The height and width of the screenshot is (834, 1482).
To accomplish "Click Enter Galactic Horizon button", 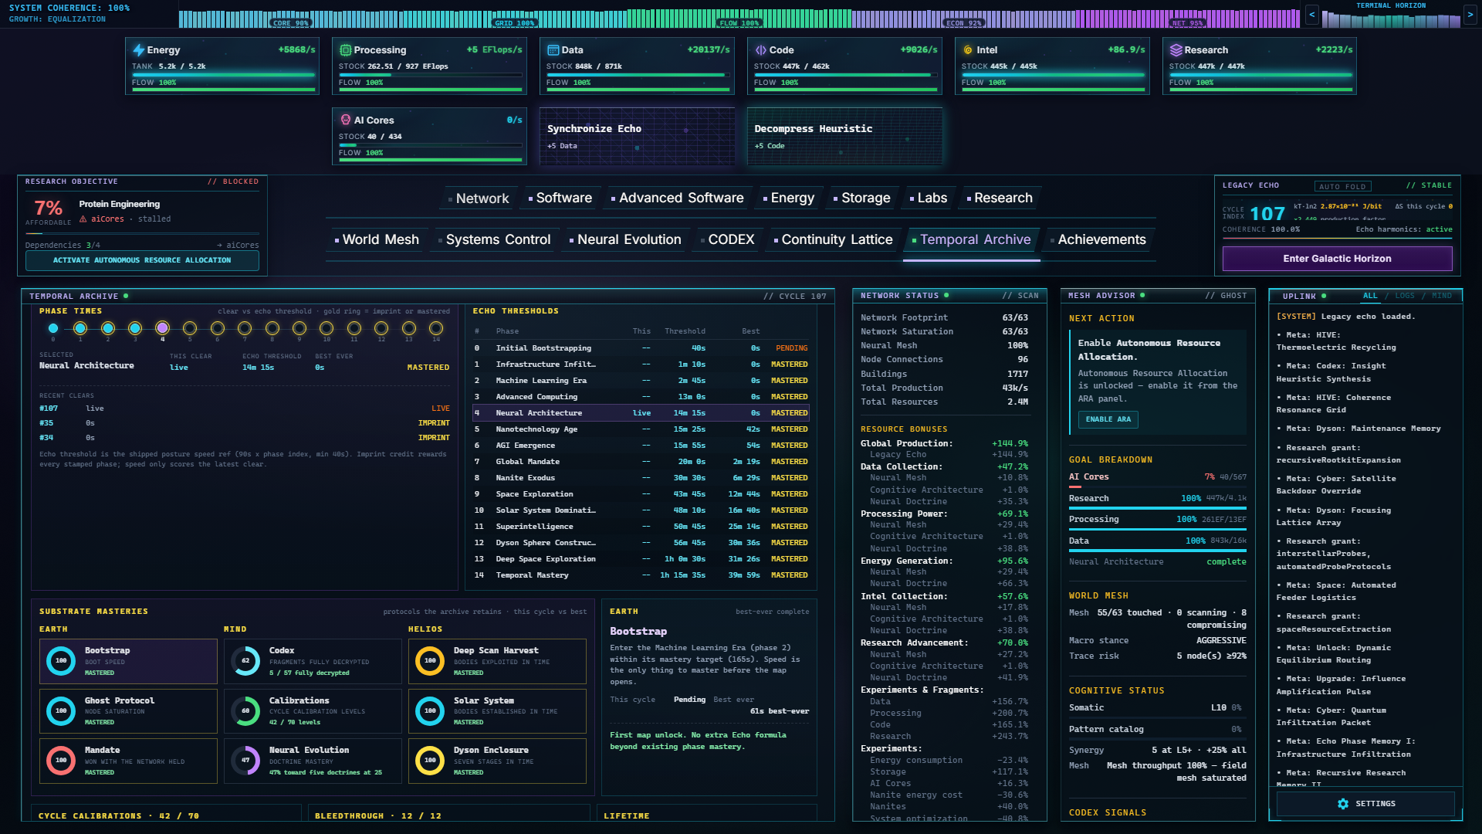I will [x=1337, y=259].
